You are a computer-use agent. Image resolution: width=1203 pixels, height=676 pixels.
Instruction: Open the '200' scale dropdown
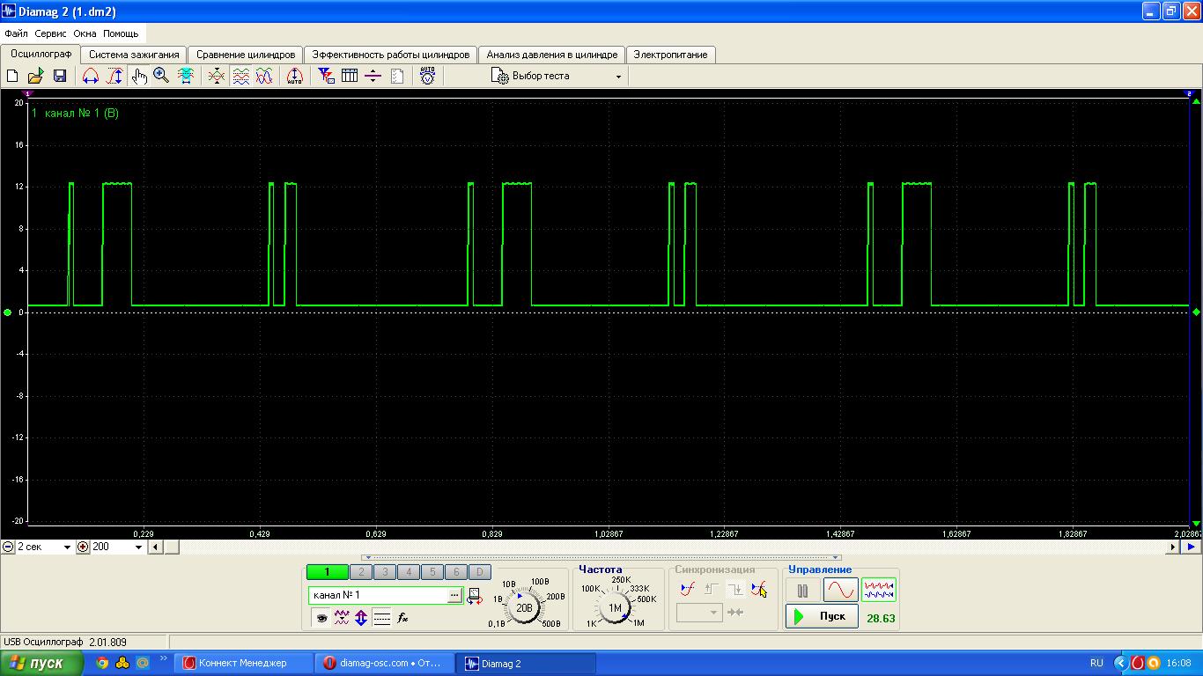pos(117,547)
